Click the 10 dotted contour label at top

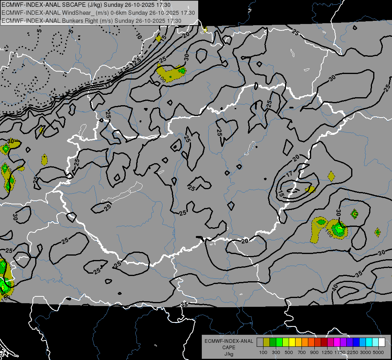(139, 36)
